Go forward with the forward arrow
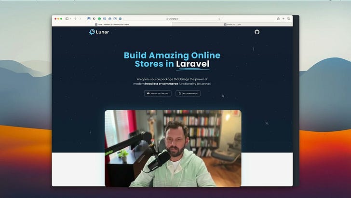The width and height of the screenshot is (351, 198). click(80, 19)
